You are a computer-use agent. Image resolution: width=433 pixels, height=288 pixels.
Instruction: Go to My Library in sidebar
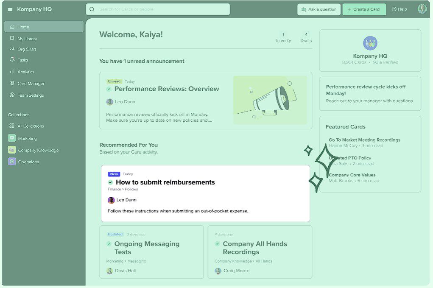[27, 39]
